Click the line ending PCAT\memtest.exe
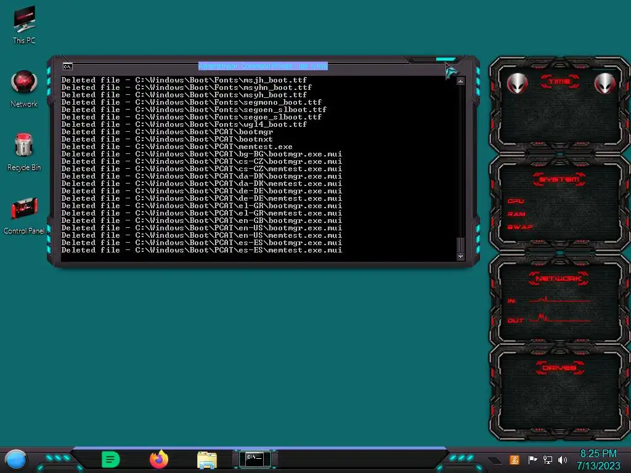631x473 pixels. (x=177, y=147)
